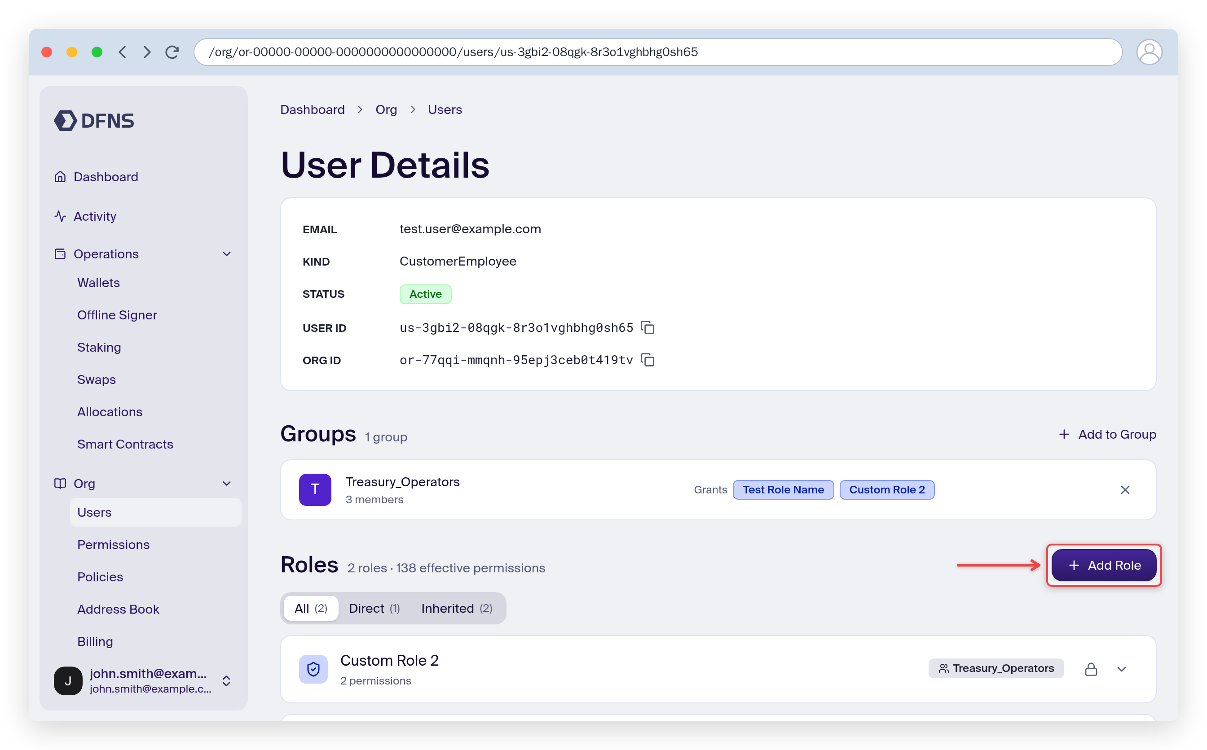Go back in browser
Viewport: 1207px width, 750px height.
(x=122, y=52)
